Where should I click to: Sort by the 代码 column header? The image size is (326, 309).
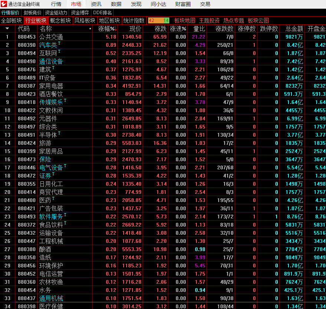(24, 29)
